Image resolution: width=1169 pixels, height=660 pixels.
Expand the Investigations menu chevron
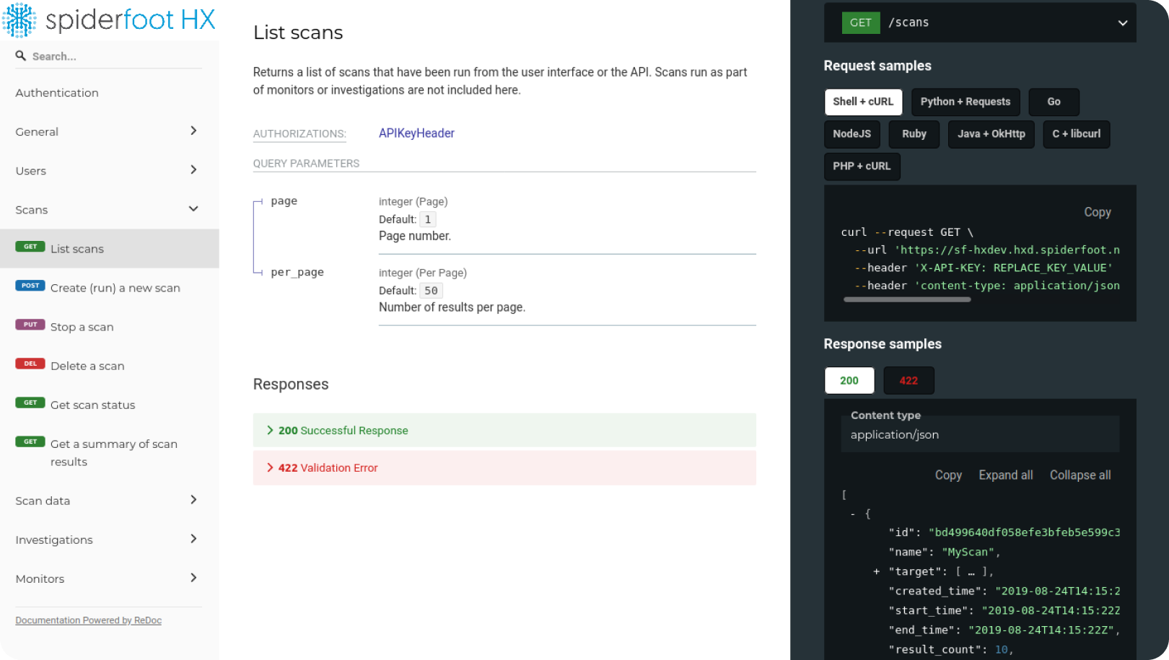click(193, 539)
